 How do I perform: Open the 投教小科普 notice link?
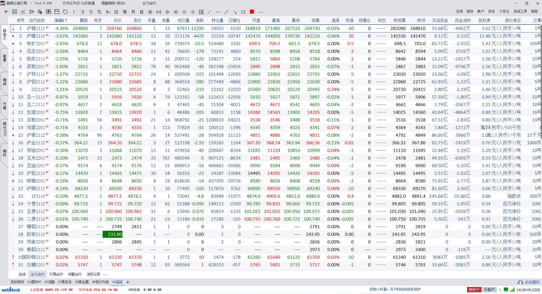[x=395, y=289]
